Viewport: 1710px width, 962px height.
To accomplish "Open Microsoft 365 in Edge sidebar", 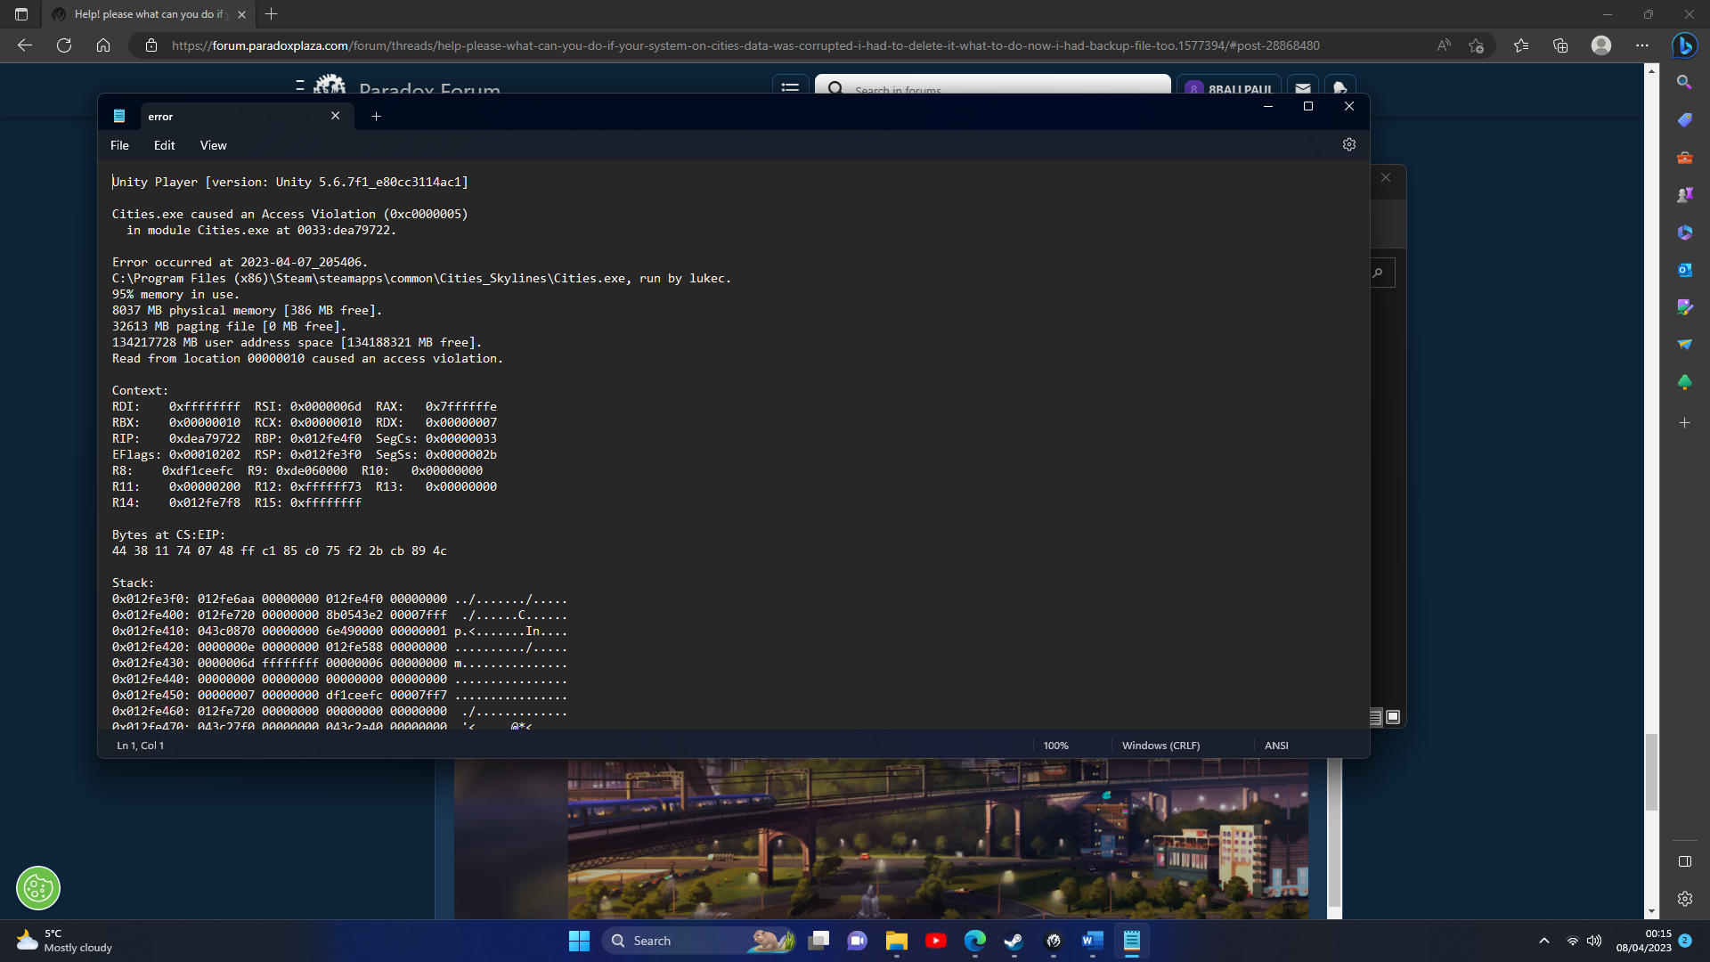I will pos(1684,232).
